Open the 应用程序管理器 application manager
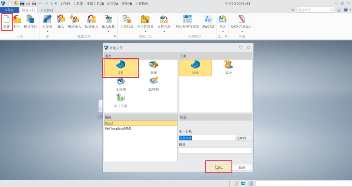 click(187, 22)
